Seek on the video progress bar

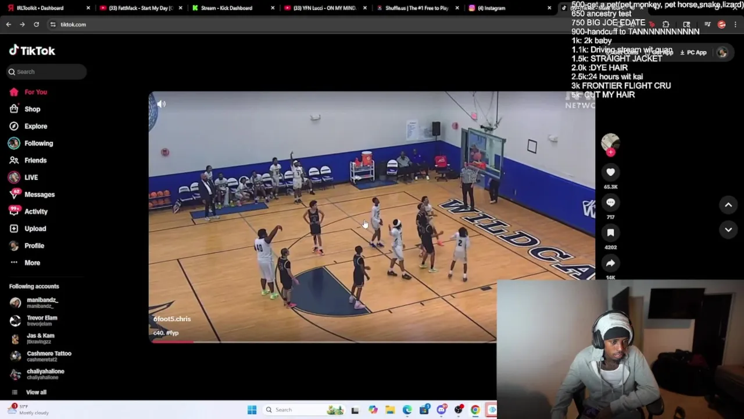click(323, 342)
